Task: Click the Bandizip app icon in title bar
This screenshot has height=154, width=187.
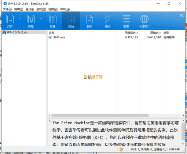Action: (x=5, y=4)
